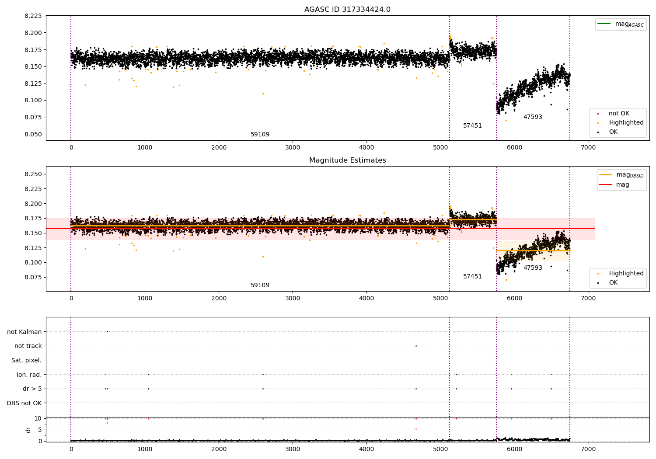Click the 'Ion. rad.' row label
Screen dimensions: 656x459
(x=29, y=375)
